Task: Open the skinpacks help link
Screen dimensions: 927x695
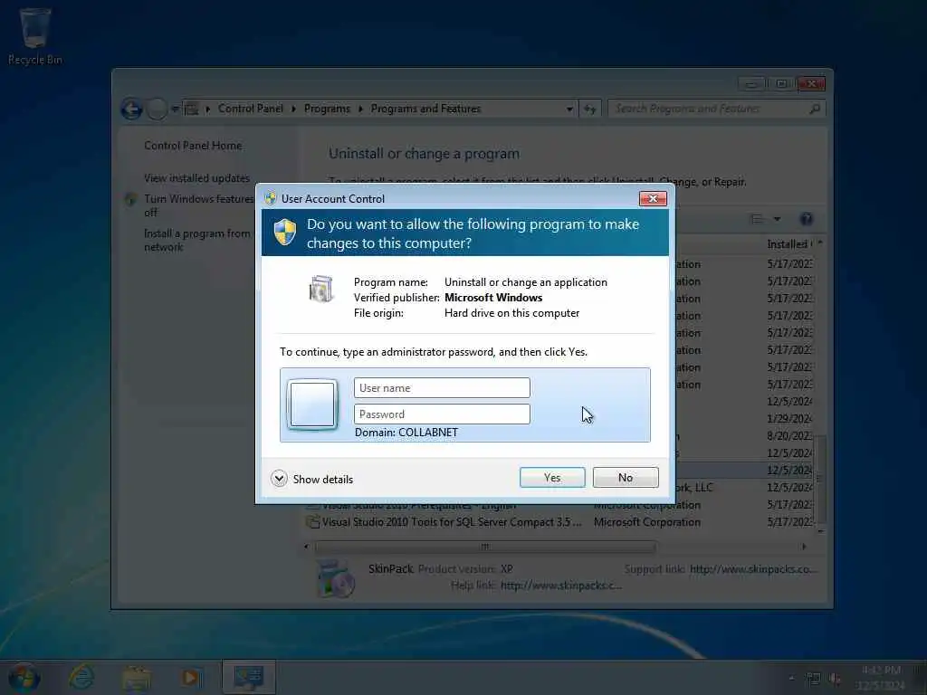Action: click(561, 586)
